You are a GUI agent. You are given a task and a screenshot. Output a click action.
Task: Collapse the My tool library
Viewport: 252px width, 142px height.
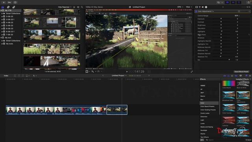[1, 38]
